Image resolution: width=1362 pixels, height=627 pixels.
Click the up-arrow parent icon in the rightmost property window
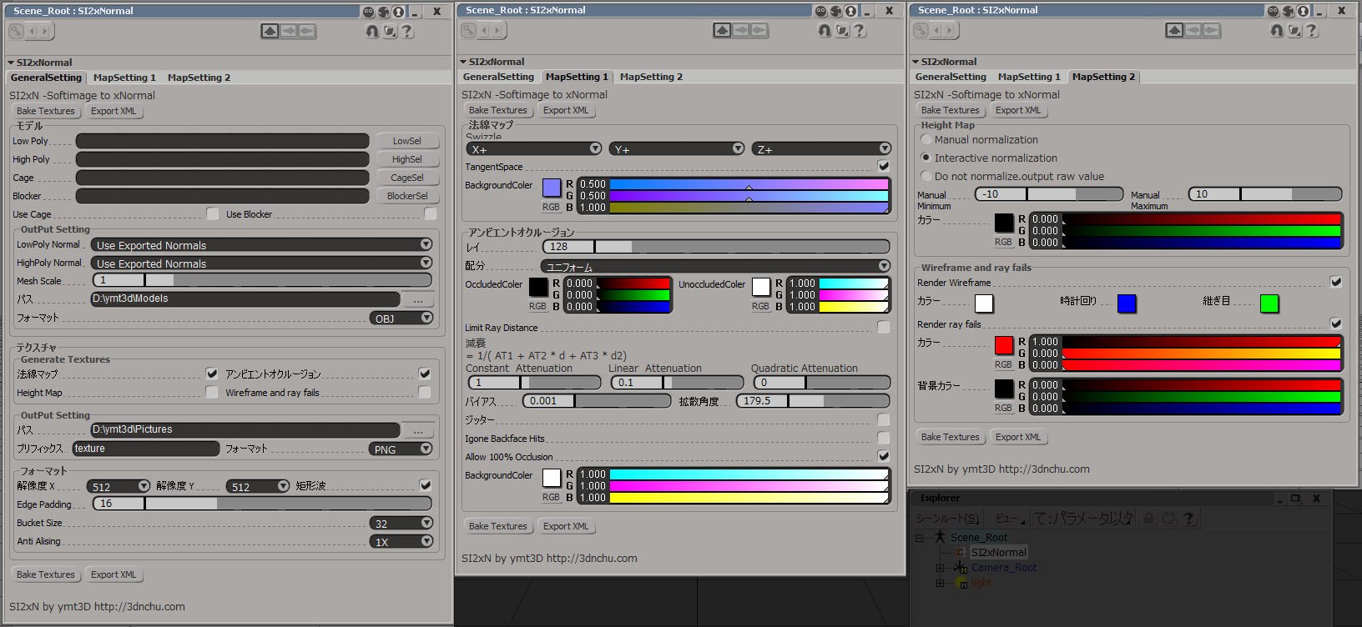point(1174,30)
